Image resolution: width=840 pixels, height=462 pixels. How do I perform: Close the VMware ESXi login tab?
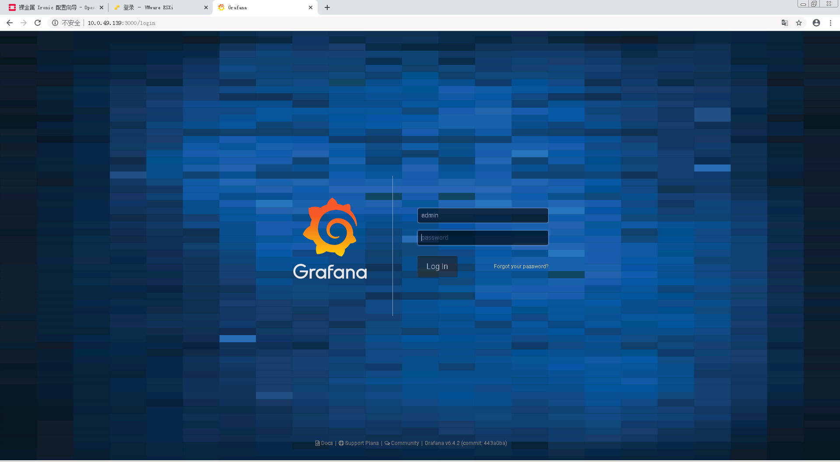[206, 7]
